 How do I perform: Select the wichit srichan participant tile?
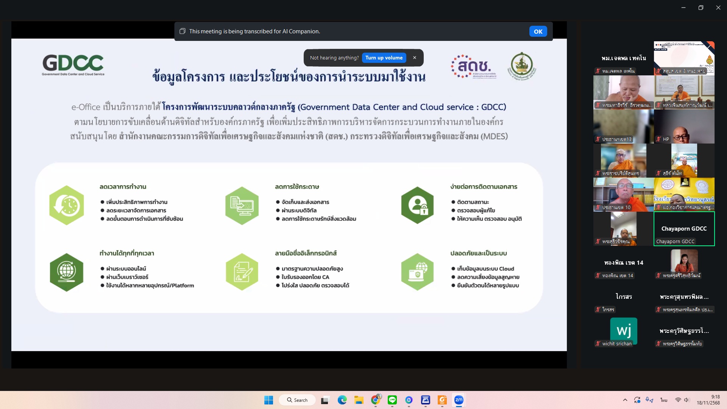click(623, 331)
